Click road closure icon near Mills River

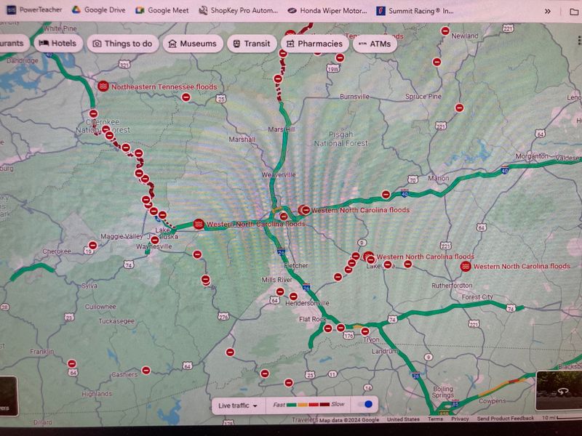(x=280, y=291)
